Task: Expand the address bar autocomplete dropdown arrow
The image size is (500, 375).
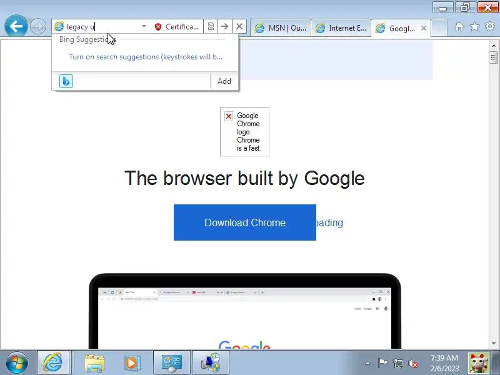Action: [144, 26]
